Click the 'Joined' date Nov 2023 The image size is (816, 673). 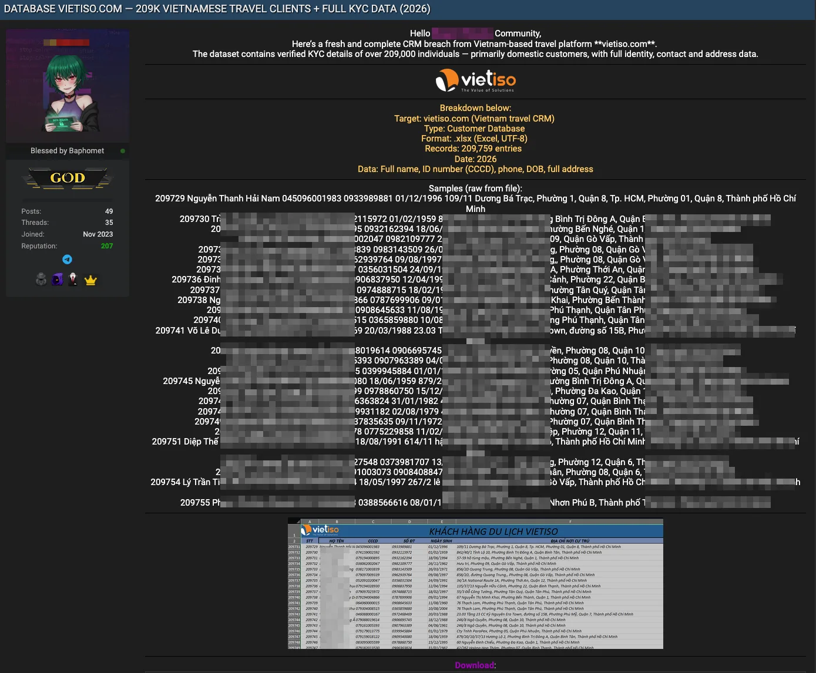click(x=98, y=234)
